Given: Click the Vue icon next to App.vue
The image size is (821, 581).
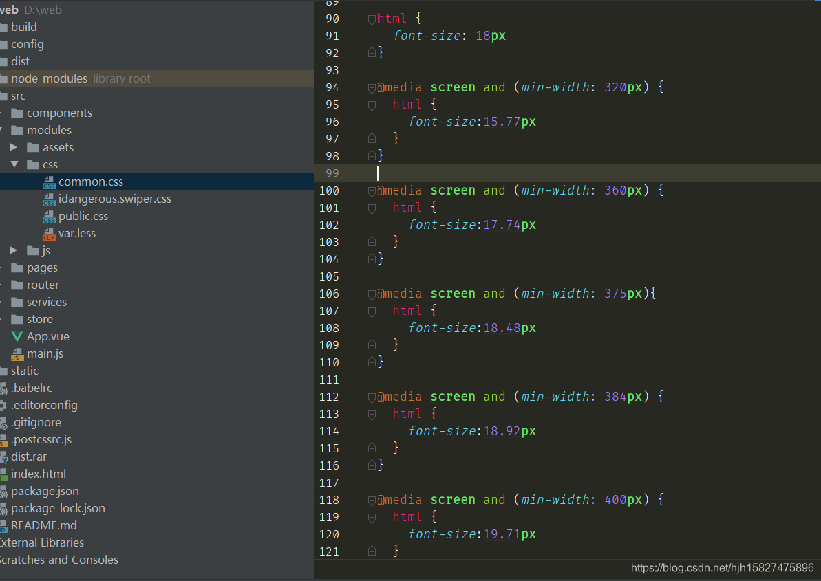Looking at the screenshot, I should (16, 336).
